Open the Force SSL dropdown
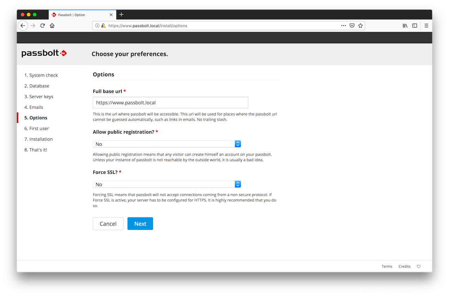 [x=167, y=184]
